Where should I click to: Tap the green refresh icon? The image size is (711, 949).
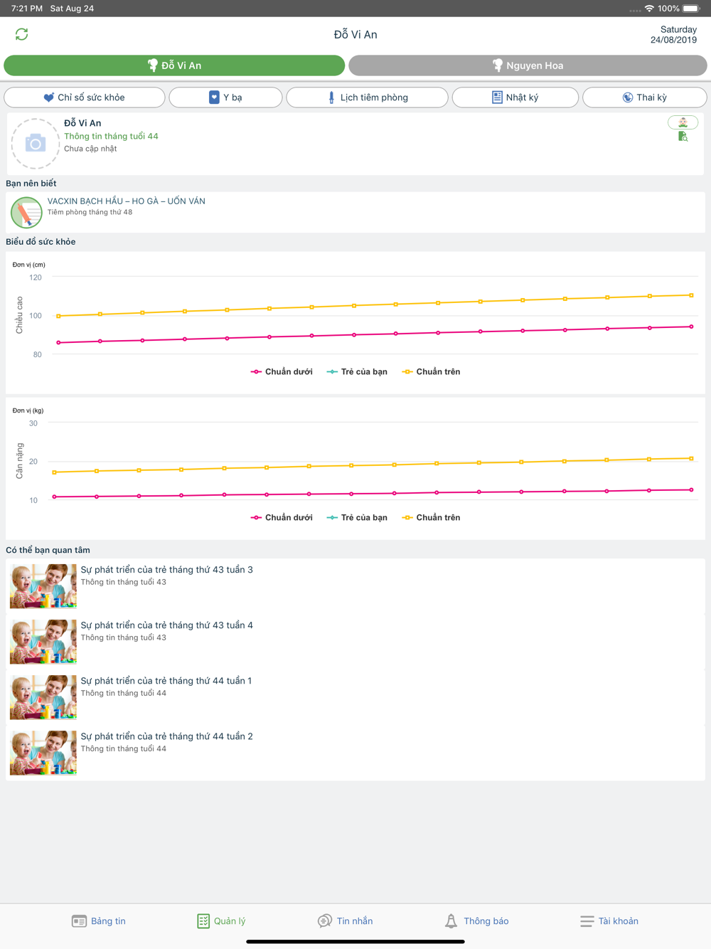21,34
